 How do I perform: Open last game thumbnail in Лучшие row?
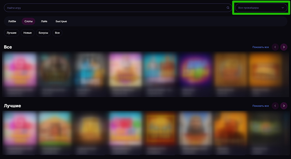[265, 133]
